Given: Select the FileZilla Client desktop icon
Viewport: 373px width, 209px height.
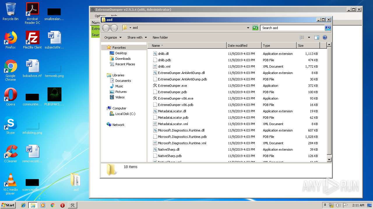Looking at the screenshot, I should [32, 40].
